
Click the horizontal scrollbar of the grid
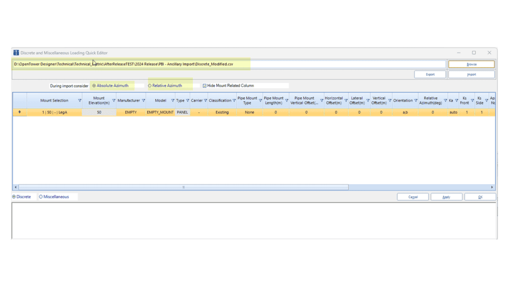183,187
